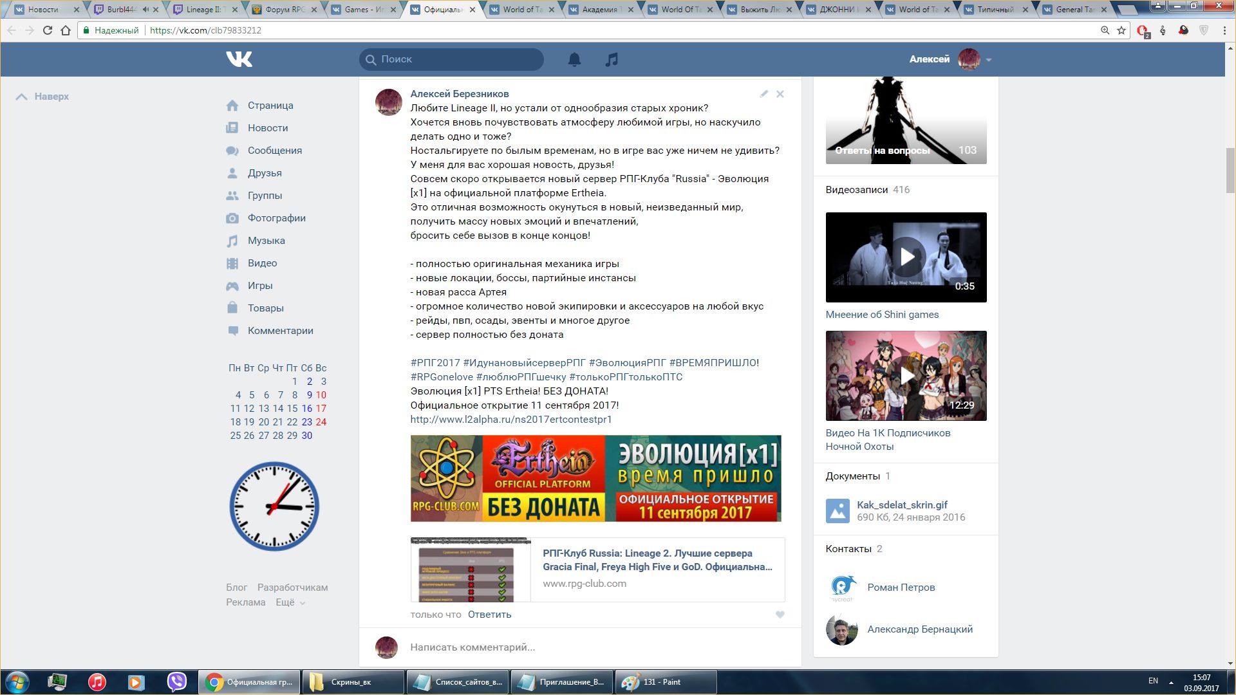The width and height of the screenshot is (1236, 695).
Task: Click the EN language indicator
Action: click(1153, 681)
